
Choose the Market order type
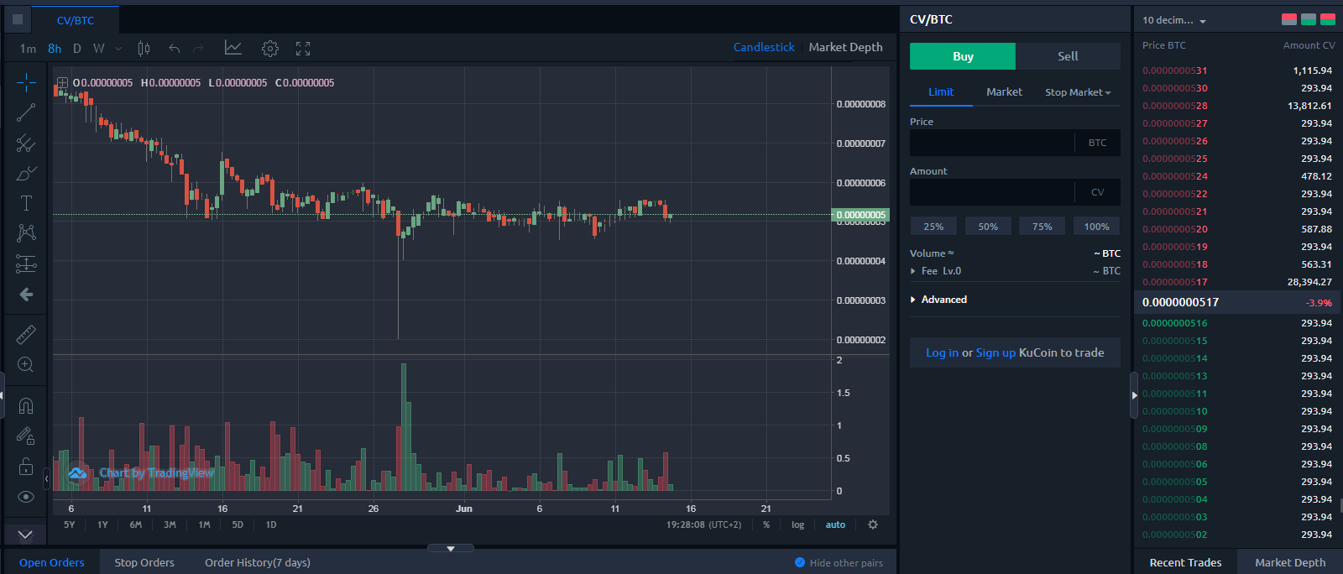tap(1004, 92)
